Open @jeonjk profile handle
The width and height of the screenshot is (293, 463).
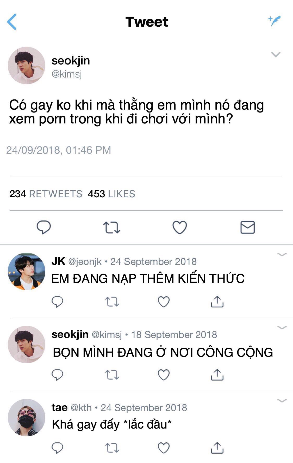point(85,262)
